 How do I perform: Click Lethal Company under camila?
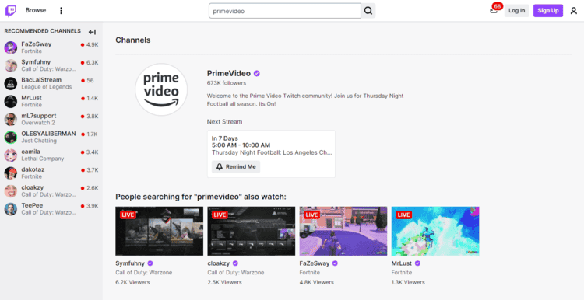tap(43, 159)
